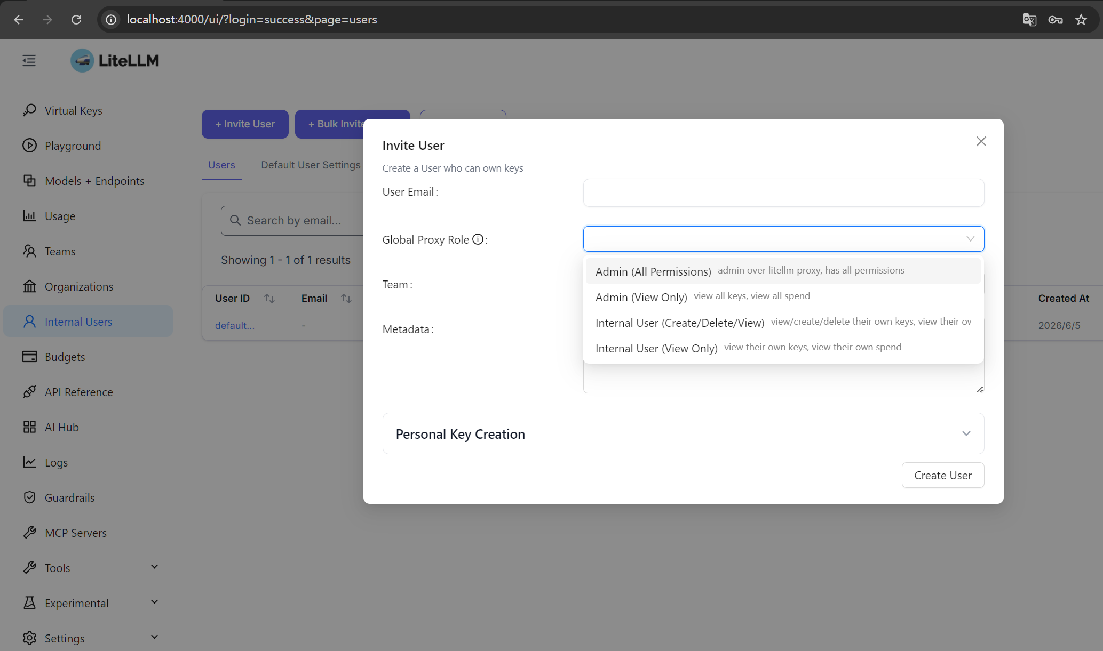Viewport: 1103px width, 651px height.
Task: Click the Tools wrench icon
Action: coord(30,568)
